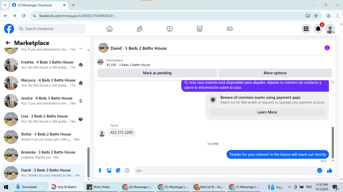The width and height of the screenshot is (343, 192).
Task: Send a thumbs-up like
Action: 330,170
